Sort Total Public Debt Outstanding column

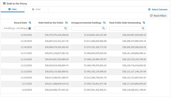tap(144, 23)
